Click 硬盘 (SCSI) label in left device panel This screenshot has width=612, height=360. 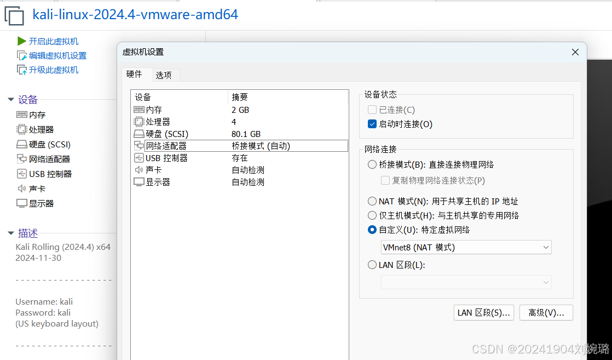50,145
